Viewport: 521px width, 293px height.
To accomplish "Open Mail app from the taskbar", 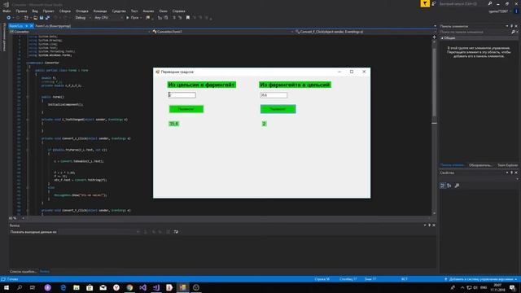I will point(103,287).
